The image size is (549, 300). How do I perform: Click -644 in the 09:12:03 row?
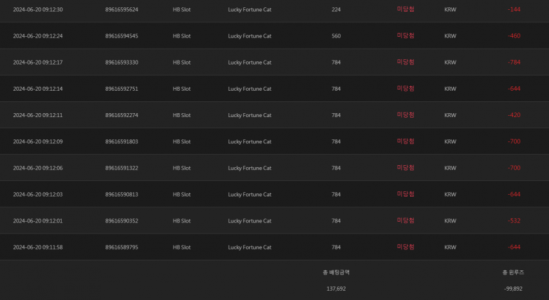[x=514, y=194]
